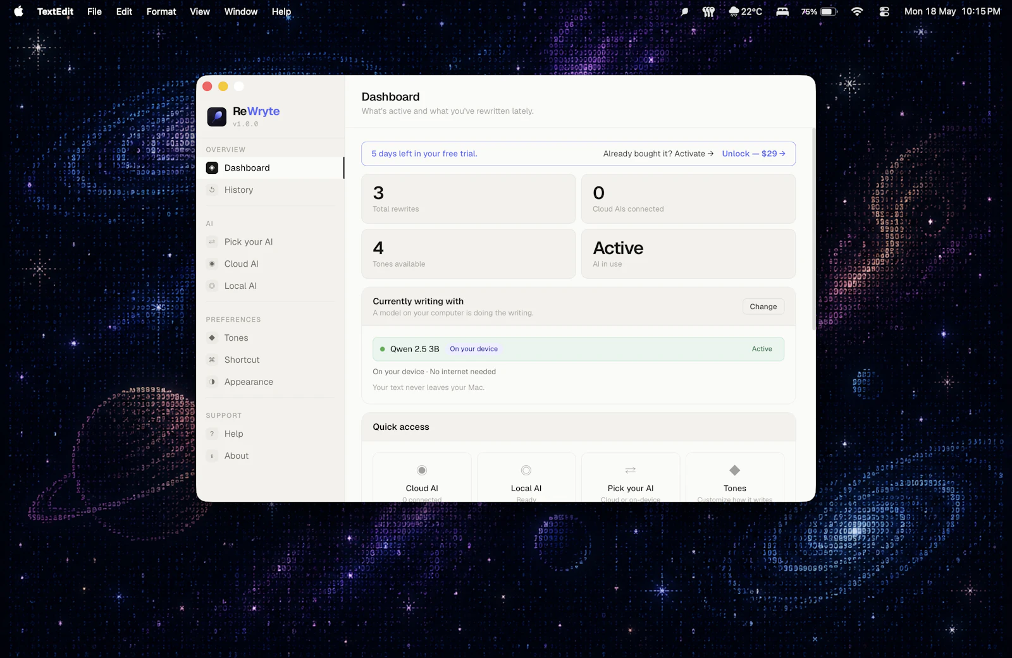Open the About page

click(271, 456)
